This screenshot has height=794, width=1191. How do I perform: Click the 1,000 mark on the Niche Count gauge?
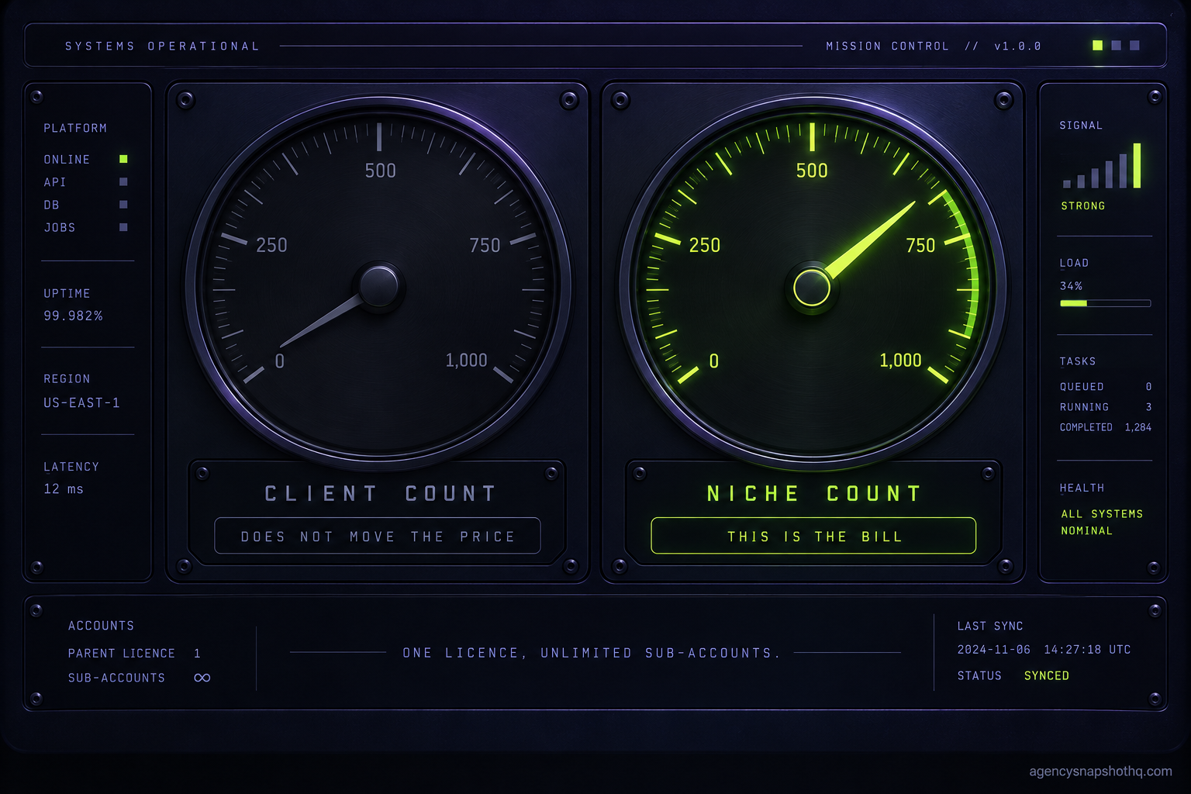[900, 361]
